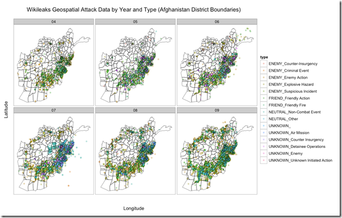The width and height of the screenshot is (342, 218).
Task: Select the 05 facet panel header
Action: point(135,22)
